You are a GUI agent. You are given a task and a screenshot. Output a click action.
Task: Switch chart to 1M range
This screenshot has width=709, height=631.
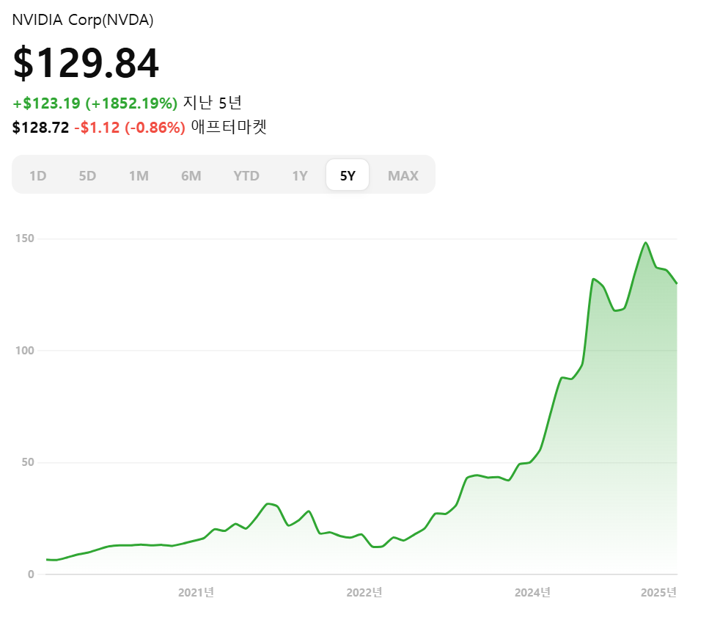pos(139,175)
